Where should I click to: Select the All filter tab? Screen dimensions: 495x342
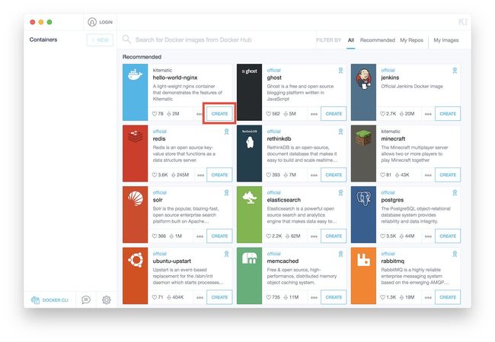click(351, 40)
